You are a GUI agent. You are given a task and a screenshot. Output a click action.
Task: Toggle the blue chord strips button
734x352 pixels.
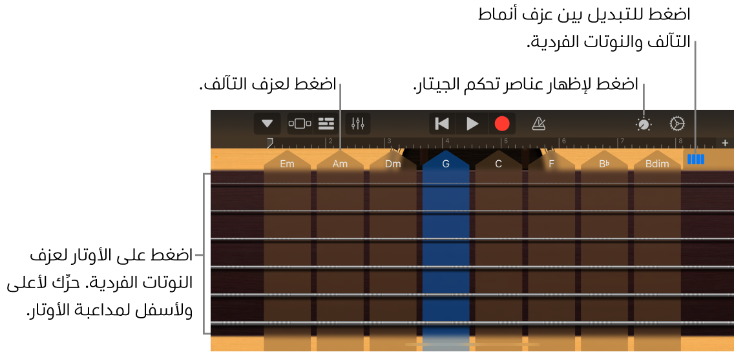pyautogui.click(x=696, y=159)
